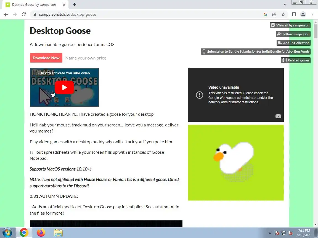Image resolution: width=318 pixels, height=238 pixels.
Task: Click the Desktop Goose page title
Action: click(60, 31)
